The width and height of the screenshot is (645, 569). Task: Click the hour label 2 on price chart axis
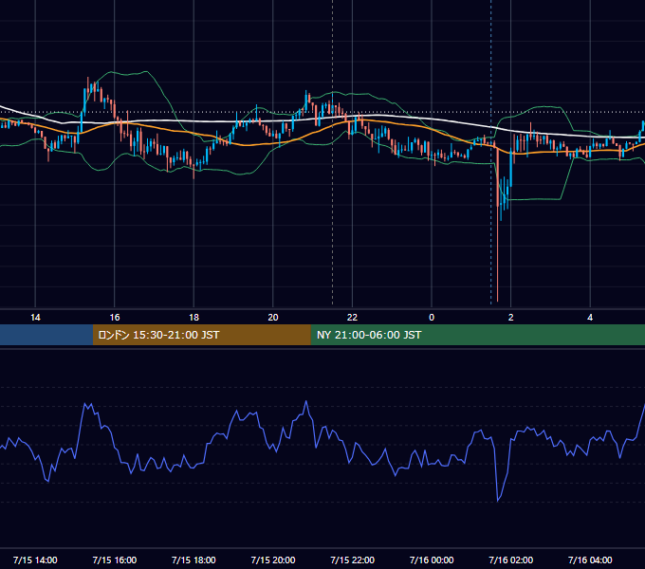point(511,318)
